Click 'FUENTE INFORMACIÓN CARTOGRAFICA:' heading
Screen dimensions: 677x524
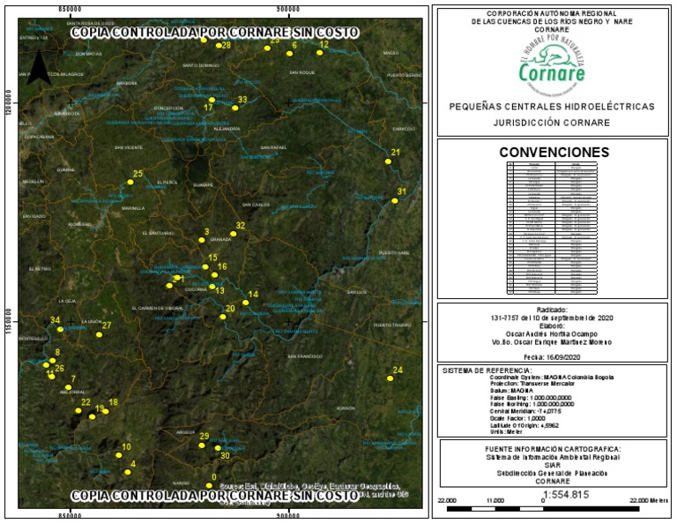pos(553,449)
